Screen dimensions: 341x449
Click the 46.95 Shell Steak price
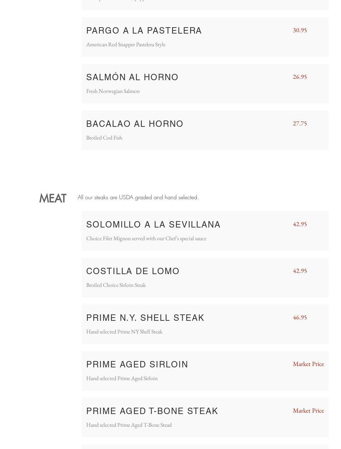(x=300, y=317)
